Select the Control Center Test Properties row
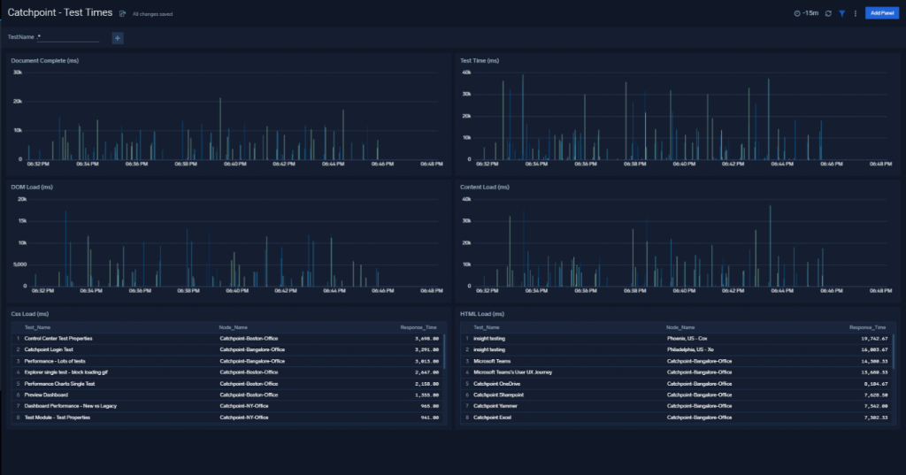Image resolution: width=906 pixels, height=475 pixels. 227,339
